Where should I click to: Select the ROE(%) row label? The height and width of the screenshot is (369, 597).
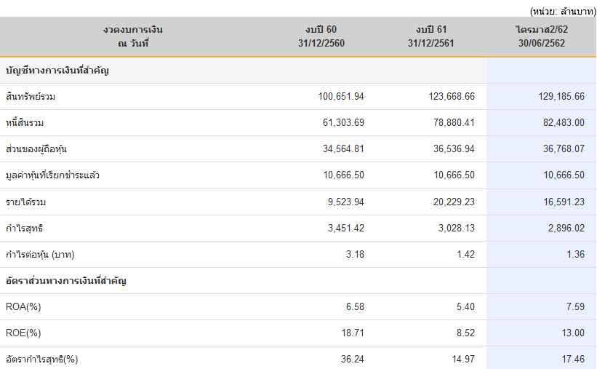(23, 333)
